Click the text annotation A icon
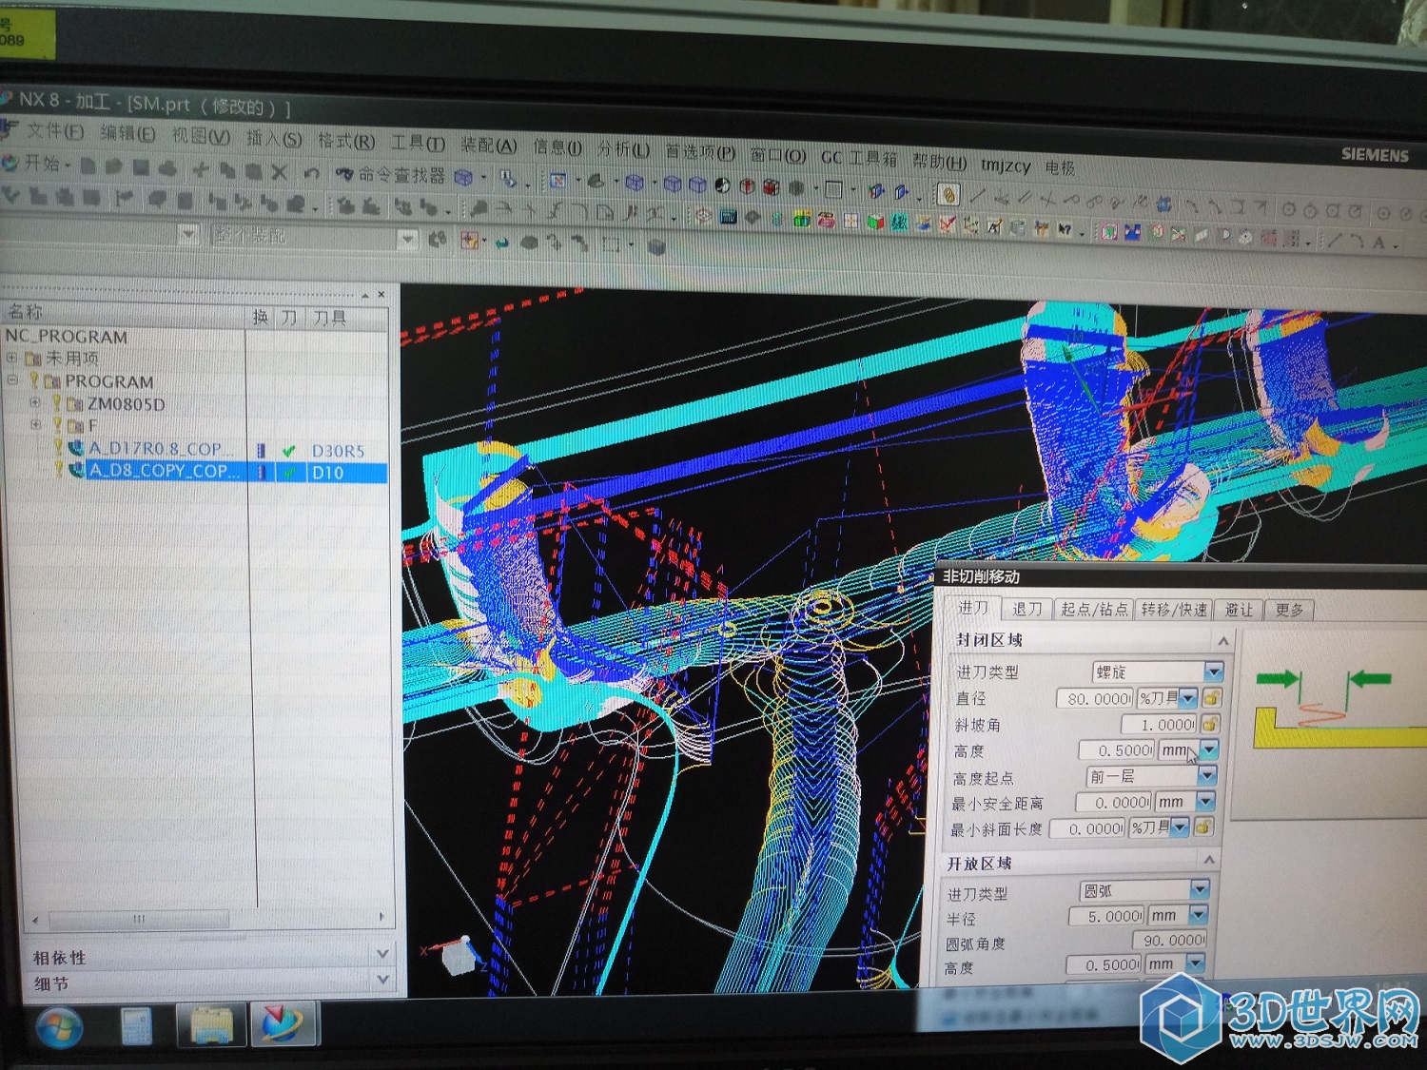This screenshot has width=1427, height=1070. [x=1378, y=243]
